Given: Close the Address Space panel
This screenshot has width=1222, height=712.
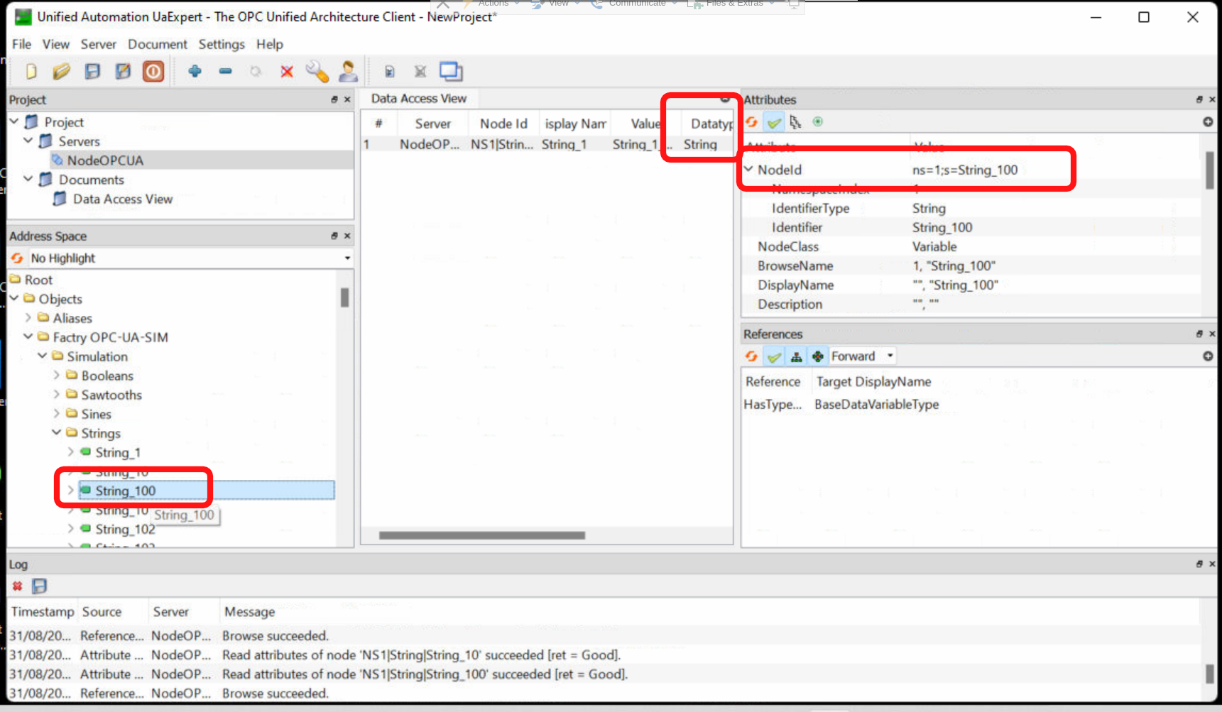Looking at the screenshot, I should coord(347,236).
